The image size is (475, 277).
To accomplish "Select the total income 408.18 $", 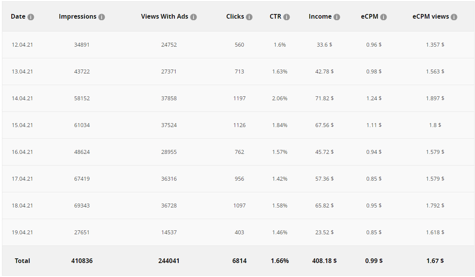I will [x=324, y=261].
